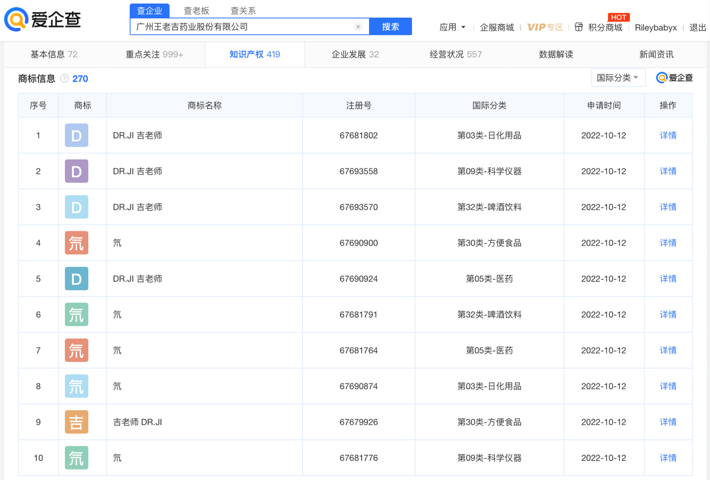The height and width of the screenshot is (480, 710).
Task: Open the 基本信息 tab
Action: tap(54, 55)
